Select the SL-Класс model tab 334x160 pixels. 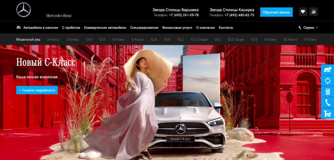click(x=290, y=40)
